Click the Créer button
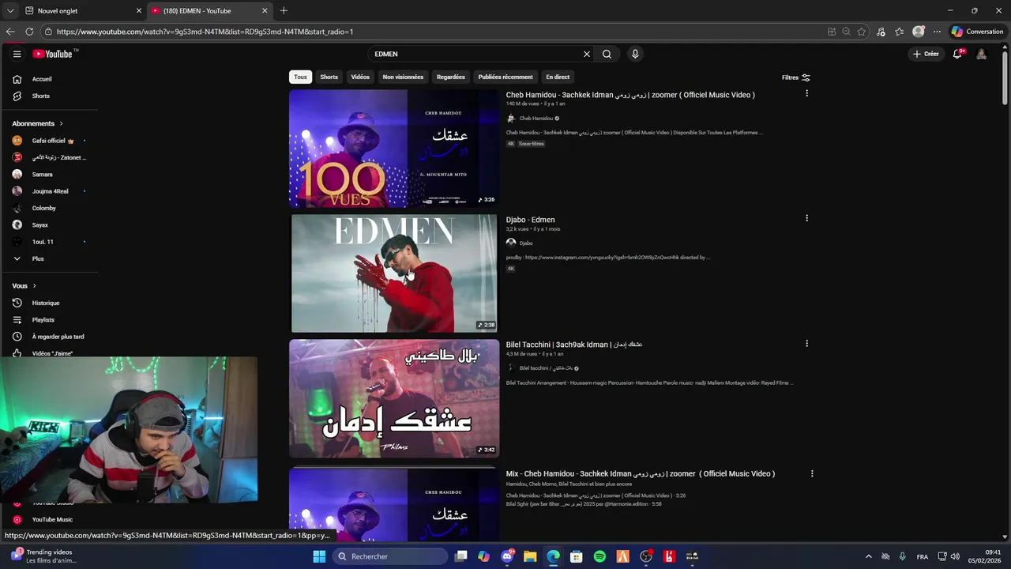Screen dimensions: 1011x569 click(x=926, y=54)
